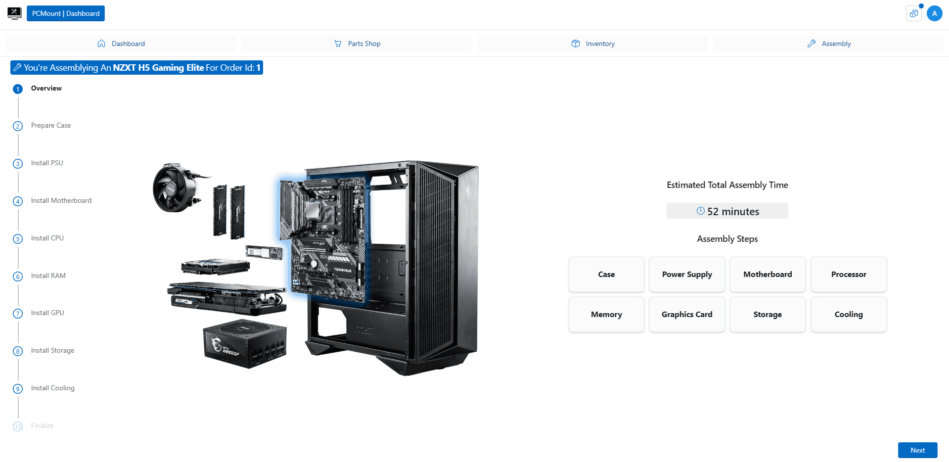Select step 9 circle for Install Cooling

18,389
